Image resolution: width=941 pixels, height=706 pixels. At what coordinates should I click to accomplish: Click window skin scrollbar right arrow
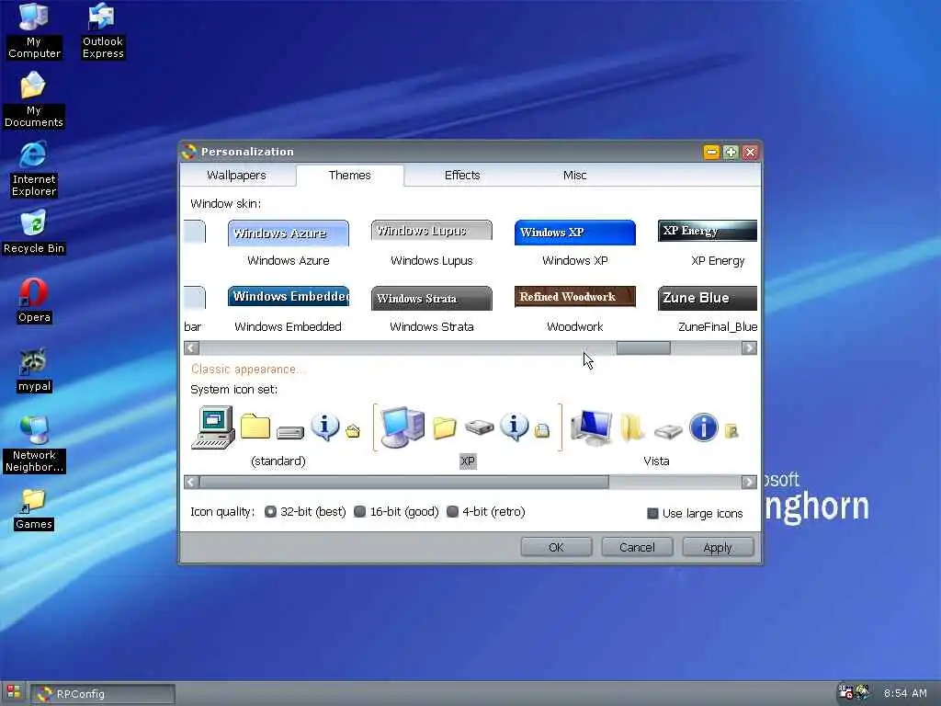click(749, 347)
